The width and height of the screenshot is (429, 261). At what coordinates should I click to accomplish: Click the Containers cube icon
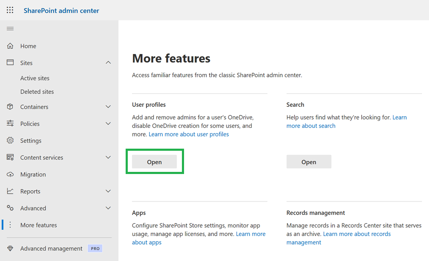(x=10, y=107)
